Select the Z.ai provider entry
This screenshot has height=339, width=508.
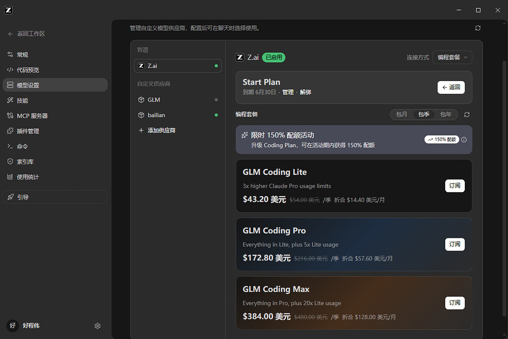point(178,66)
